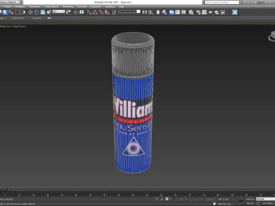This screenshot has width=275, height=206.
Task: Open the Customize menu
Action: [95, 7]
